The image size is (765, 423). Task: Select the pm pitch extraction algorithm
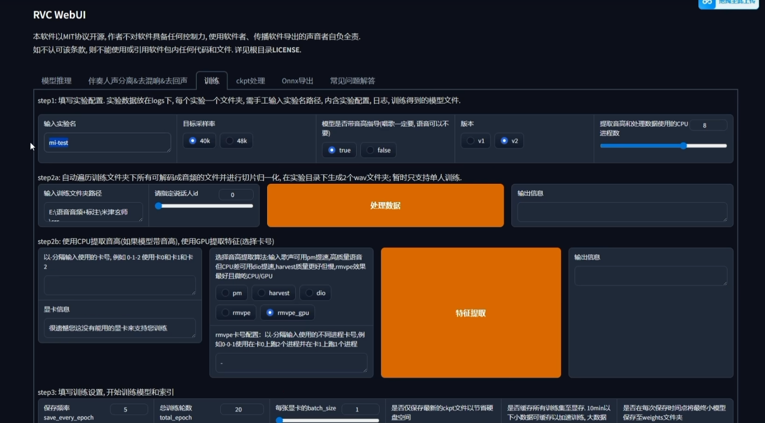[232, 293]
